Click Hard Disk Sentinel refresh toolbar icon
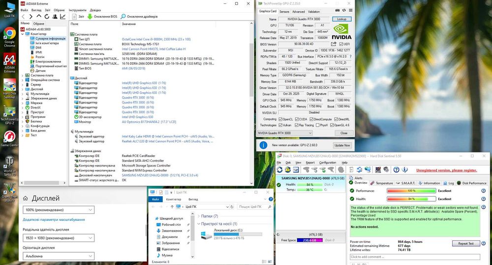Image resolution: width=492 pixels, height=265 pixels. pos(279,170)
